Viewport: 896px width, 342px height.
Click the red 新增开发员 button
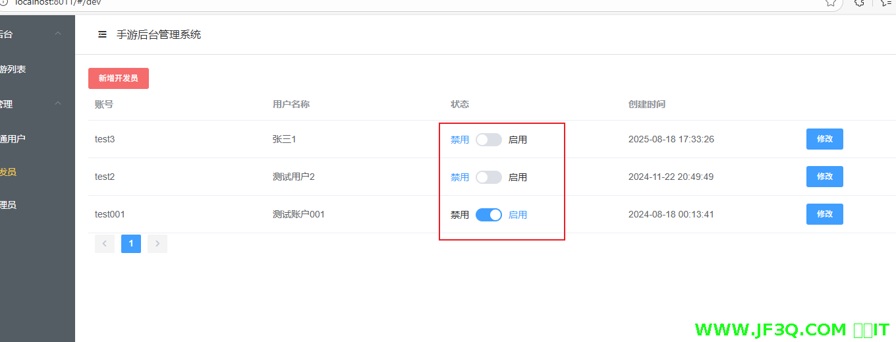[x=119, y=78]
